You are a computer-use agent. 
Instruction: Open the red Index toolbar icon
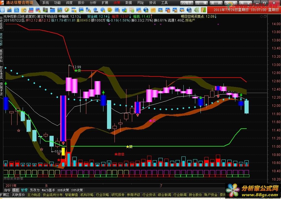[x=31, y=10]
